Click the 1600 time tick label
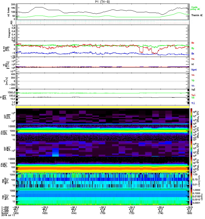This screenshot has height=219, width=205. point(16,213)
